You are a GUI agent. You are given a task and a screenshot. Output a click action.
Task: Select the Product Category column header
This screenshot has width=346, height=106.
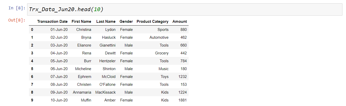[153, 22]
